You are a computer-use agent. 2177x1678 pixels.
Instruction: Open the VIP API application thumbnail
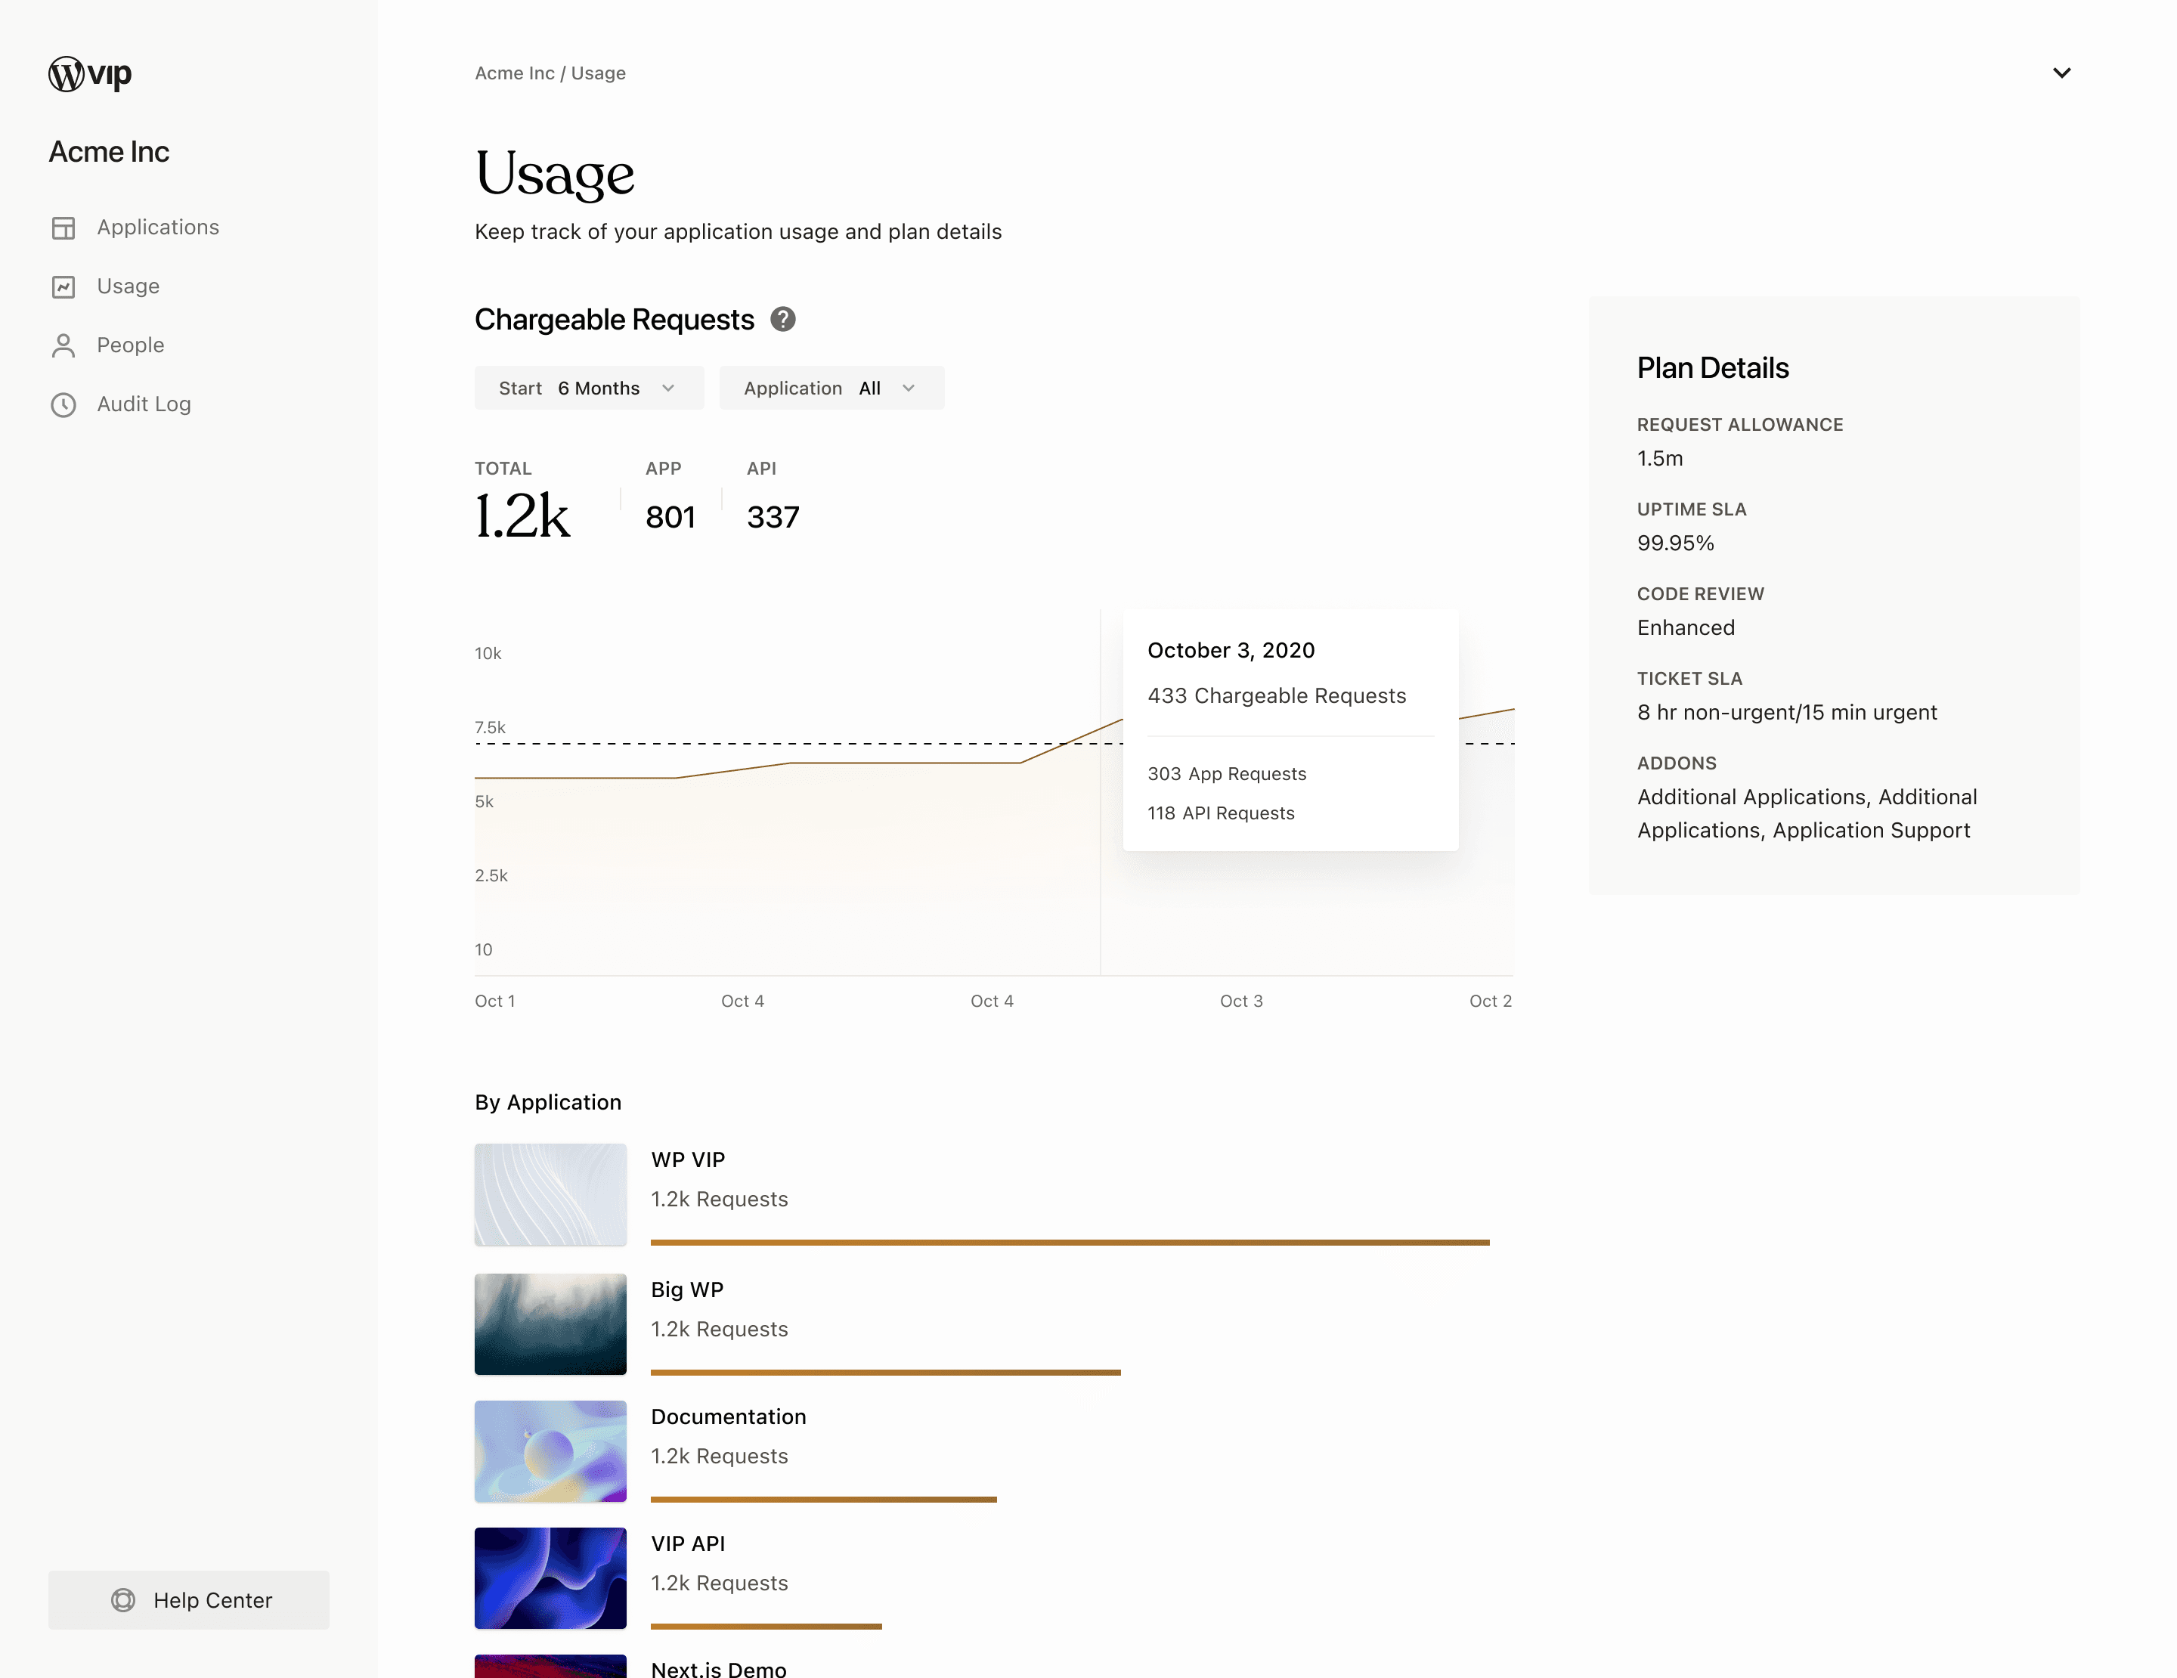click(x=550, y=1578)
